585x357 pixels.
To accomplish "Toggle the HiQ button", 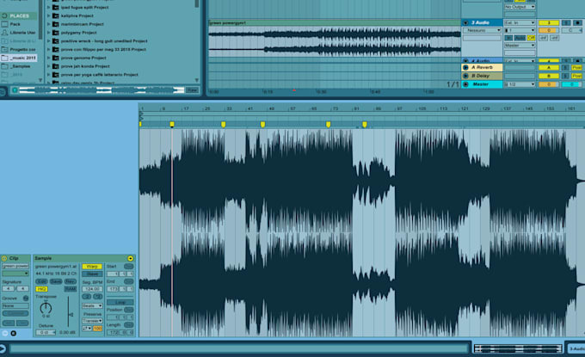I will point(41,289).
